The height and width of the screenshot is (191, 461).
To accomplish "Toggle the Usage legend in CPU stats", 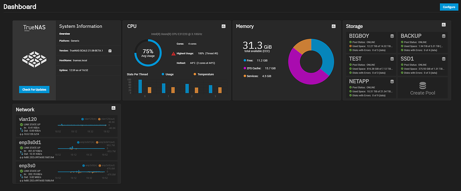I will pos(163,74).
